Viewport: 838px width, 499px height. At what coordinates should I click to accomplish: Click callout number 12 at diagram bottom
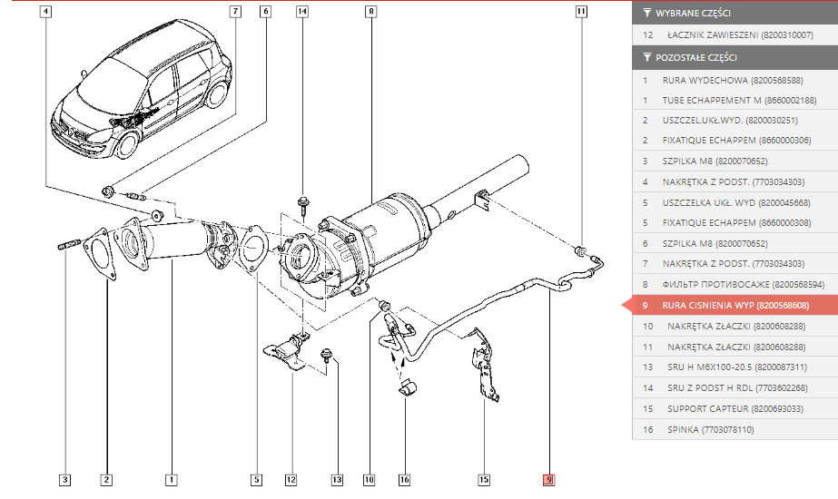pos(291,480)
